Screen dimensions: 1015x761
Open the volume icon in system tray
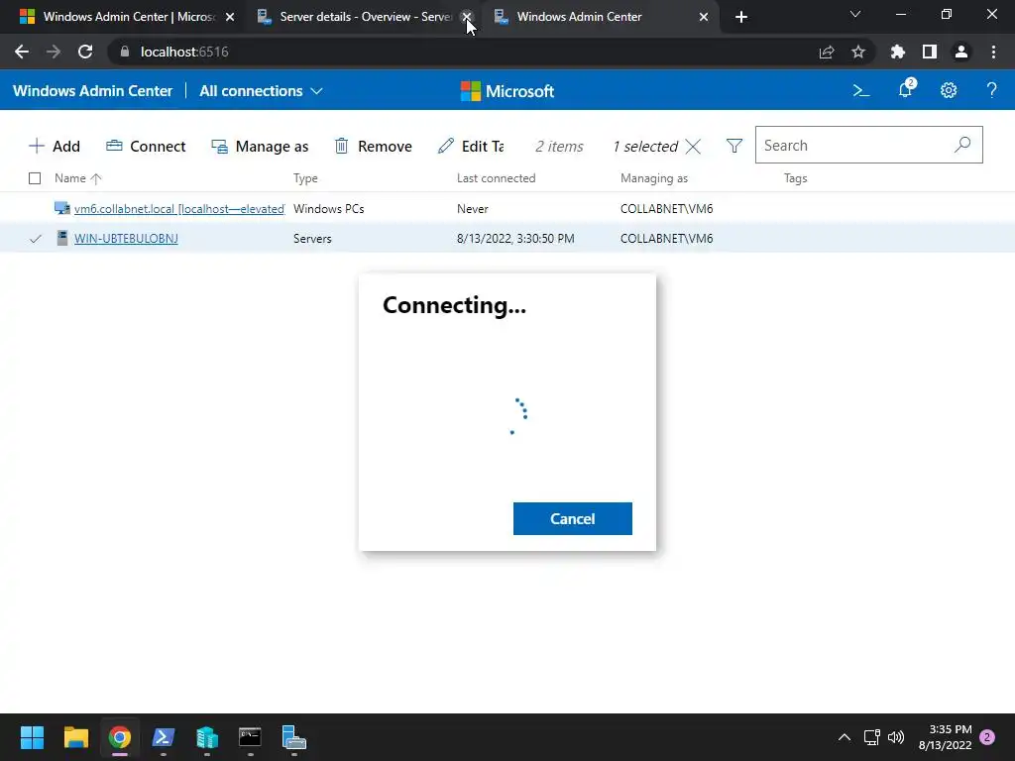click(896, 737)
